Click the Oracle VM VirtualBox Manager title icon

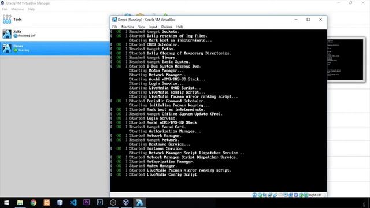[x=2, y=3]
